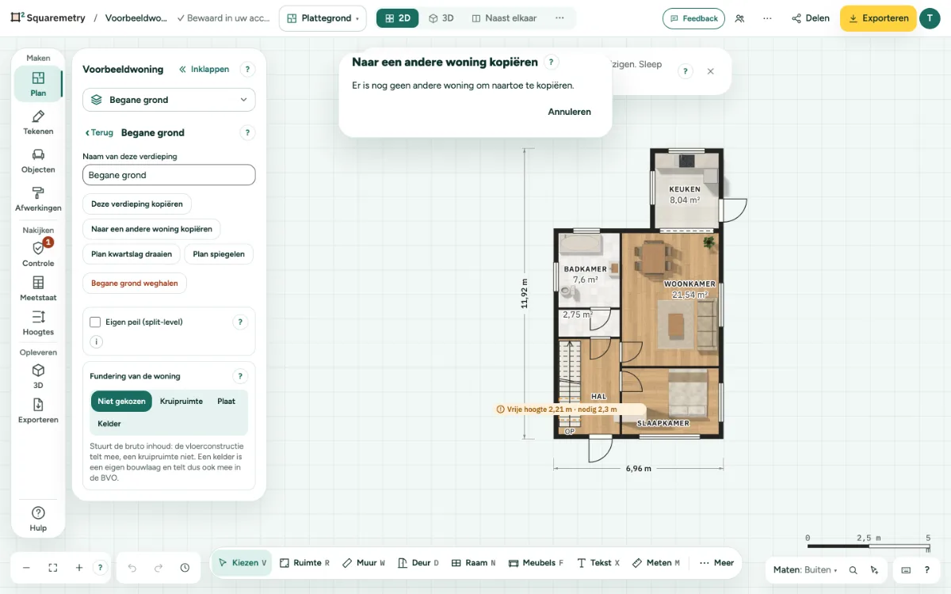Switch to Naast elkaar view
This screenshot has width=951, height=594.
(x=503, y=18)
